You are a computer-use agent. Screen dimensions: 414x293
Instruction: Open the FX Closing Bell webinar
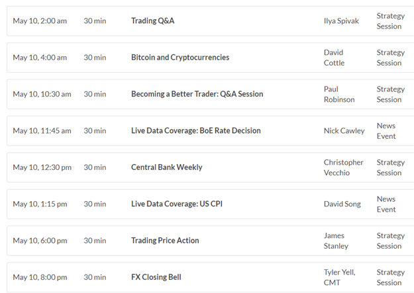[156, 277]
